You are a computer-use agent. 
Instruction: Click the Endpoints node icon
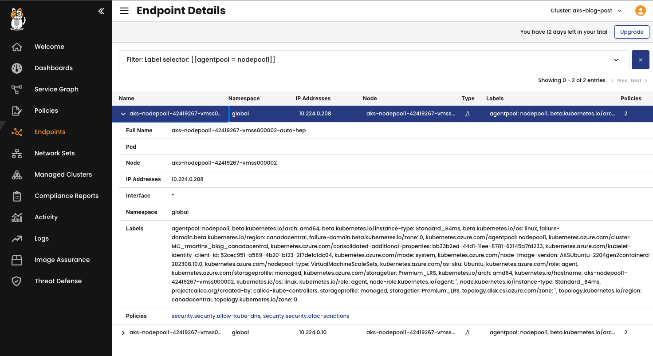coord(17,132)
